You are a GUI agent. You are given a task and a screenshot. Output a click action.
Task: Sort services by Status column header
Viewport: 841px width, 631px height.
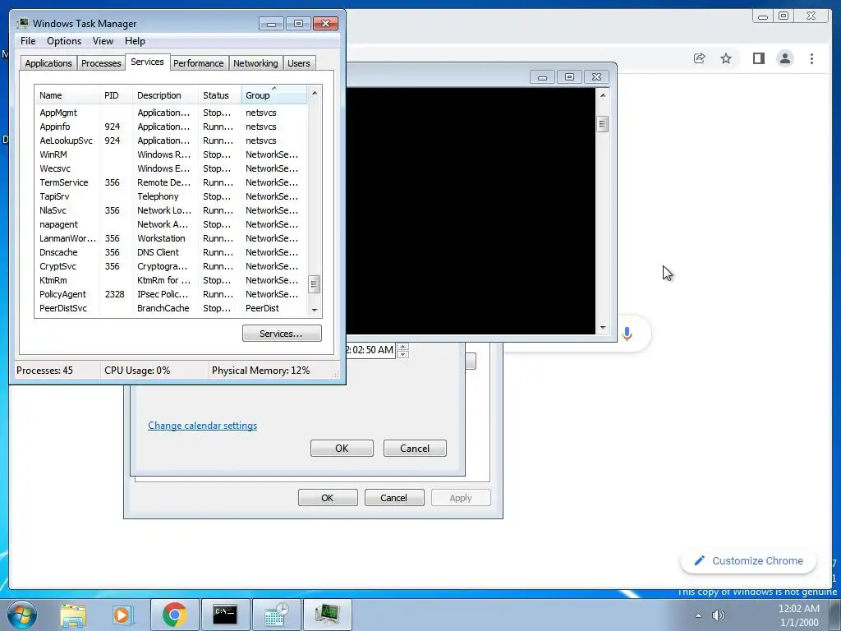(220, 95)
